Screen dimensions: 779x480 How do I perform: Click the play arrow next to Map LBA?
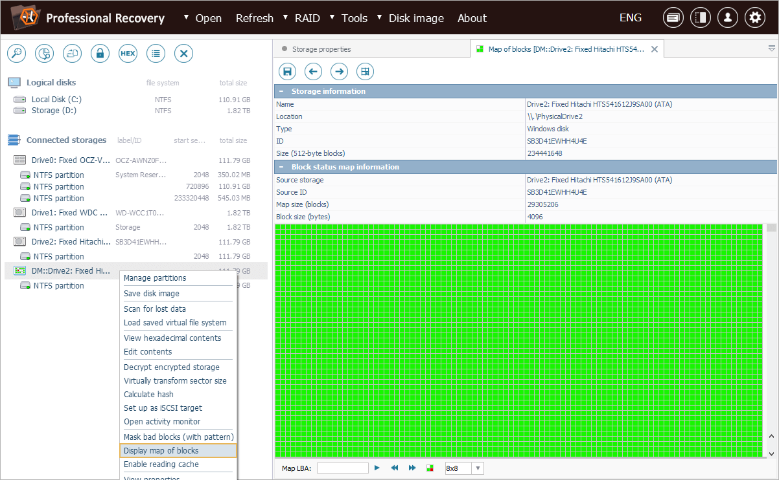[377, 468]
